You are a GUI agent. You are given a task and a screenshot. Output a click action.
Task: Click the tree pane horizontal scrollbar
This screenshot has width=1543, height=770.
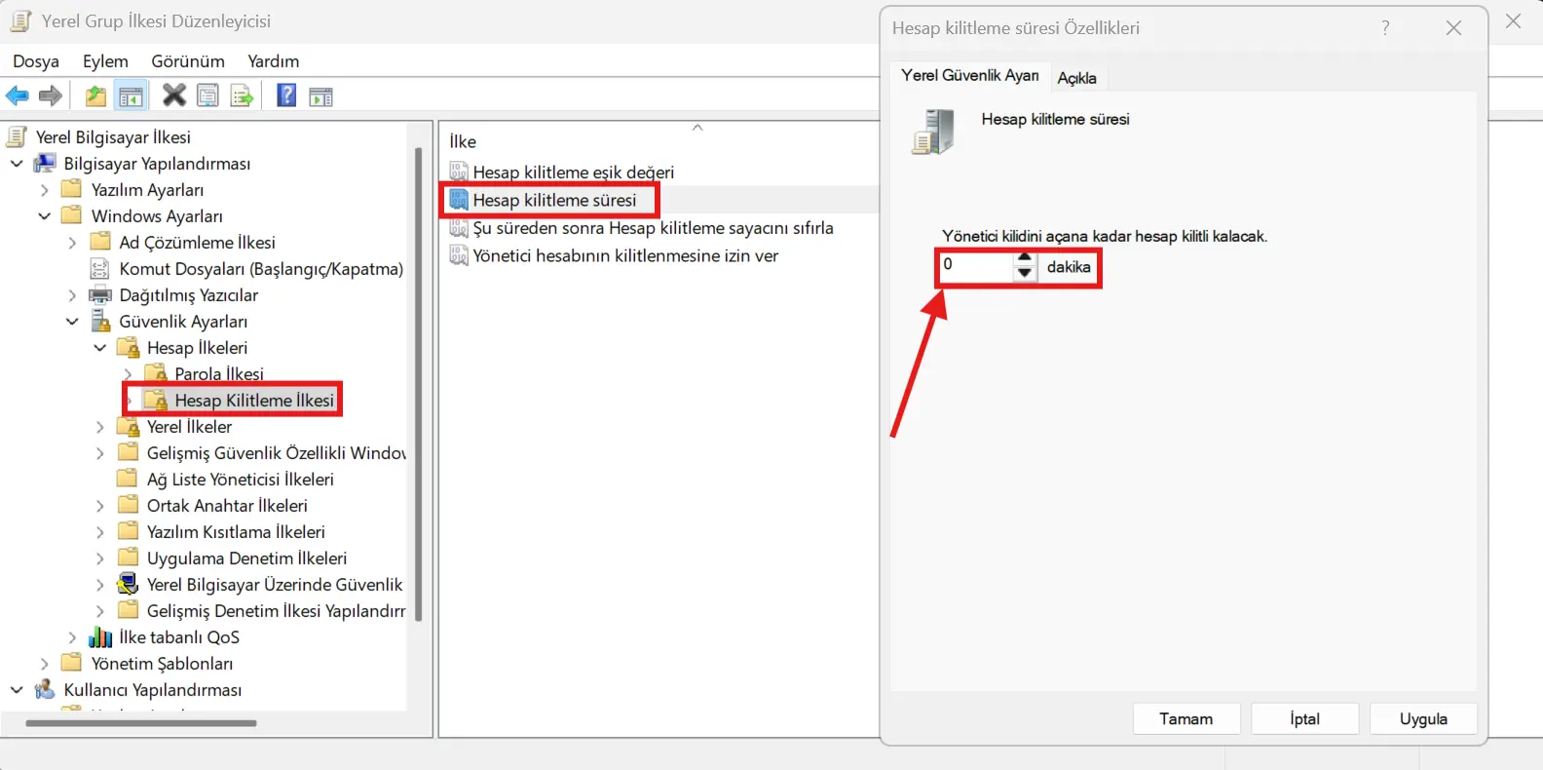[x=141, y=723]
